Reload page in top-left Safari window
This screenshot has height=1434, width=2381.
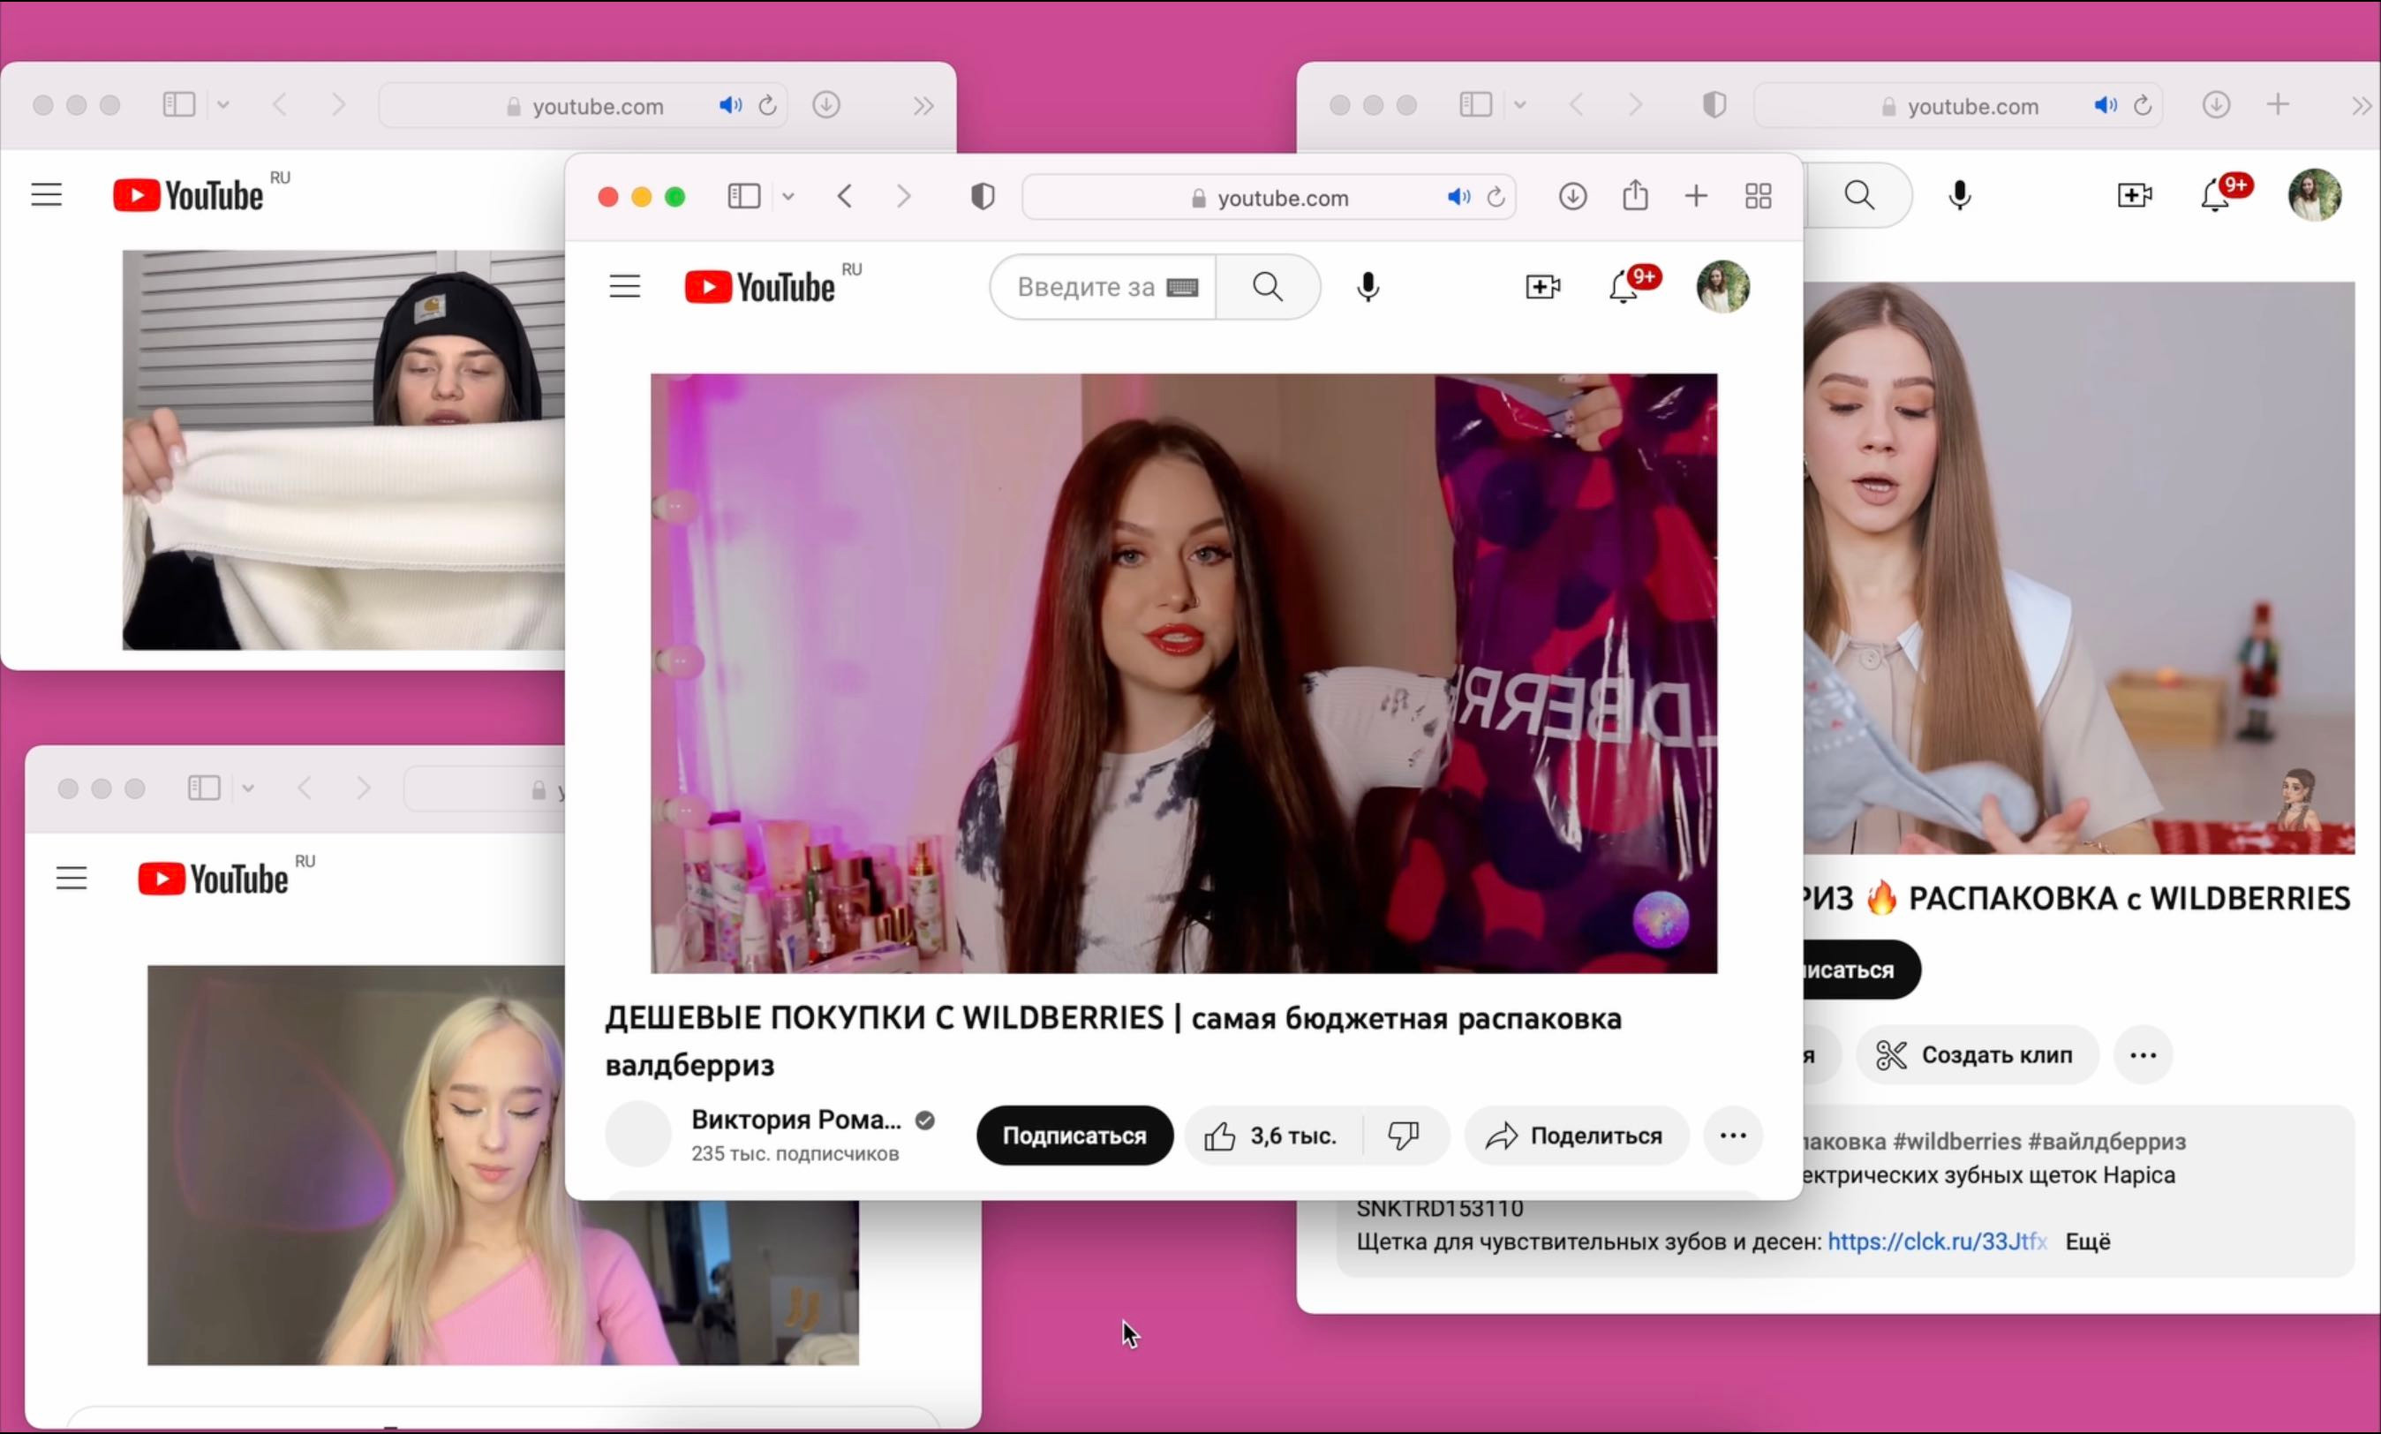[x=768, y=104]
